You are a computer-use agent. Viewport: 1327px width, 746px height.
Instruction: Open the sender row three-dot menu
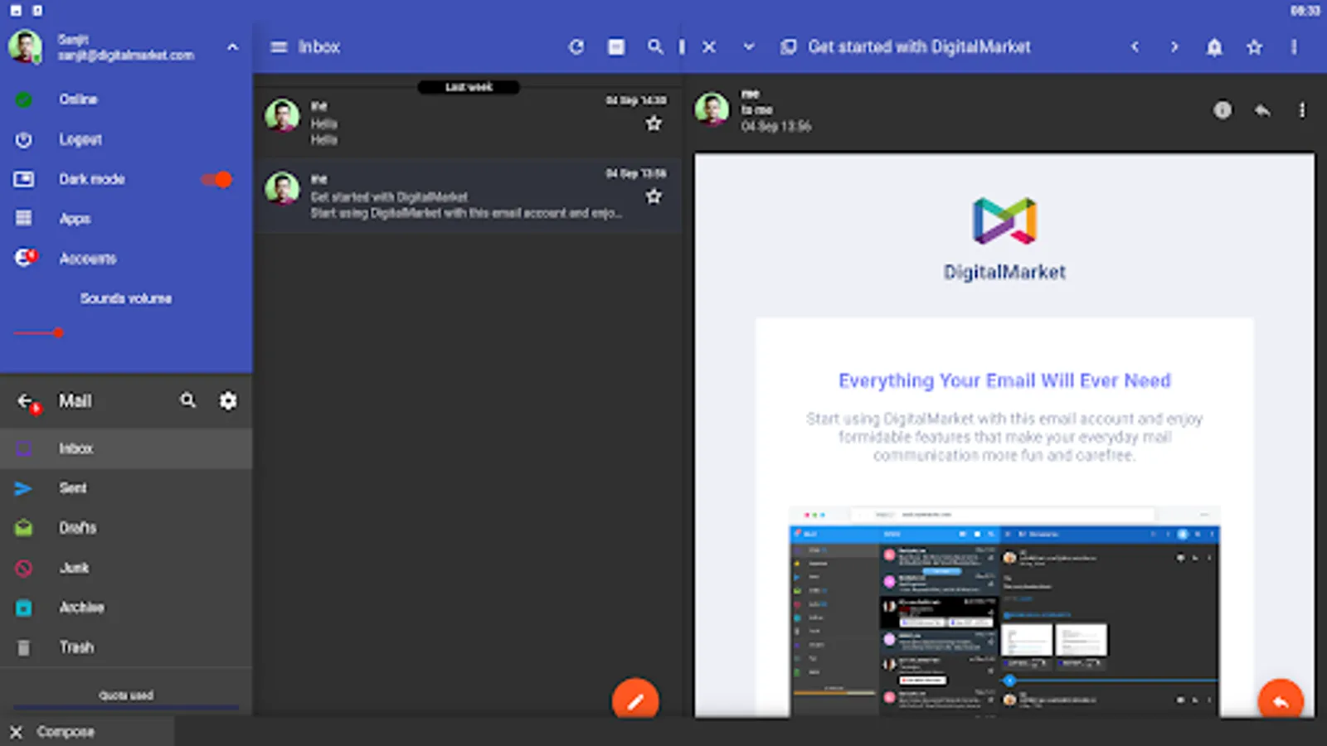(x=1302, y=110)
